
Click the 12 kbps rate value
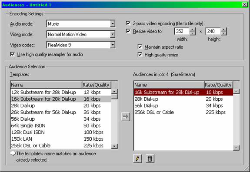92,93
